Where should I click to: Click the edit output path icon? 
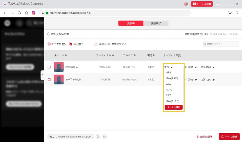click(x=98, y=137)
